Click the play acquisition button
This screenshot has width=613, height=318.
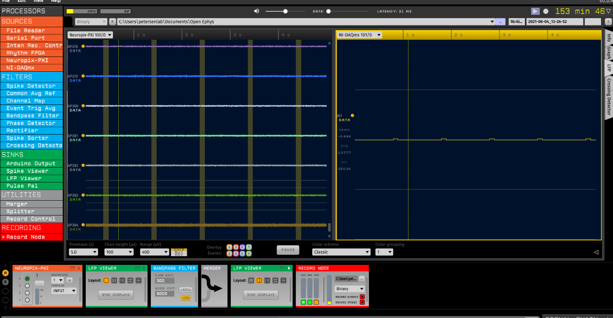535,11
